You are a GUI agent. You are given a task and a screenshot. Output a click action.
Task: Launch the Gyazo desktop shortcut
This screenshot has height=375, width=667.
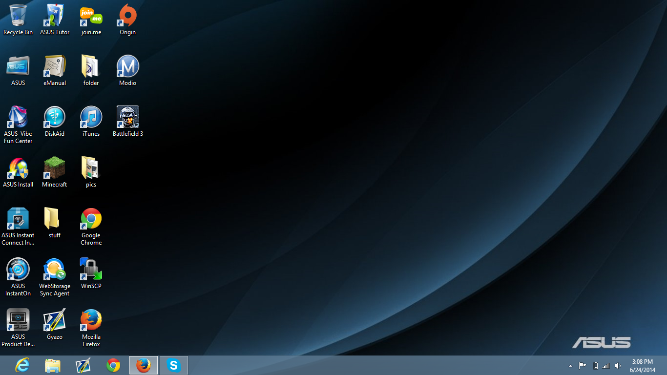(x=55, y=324)
